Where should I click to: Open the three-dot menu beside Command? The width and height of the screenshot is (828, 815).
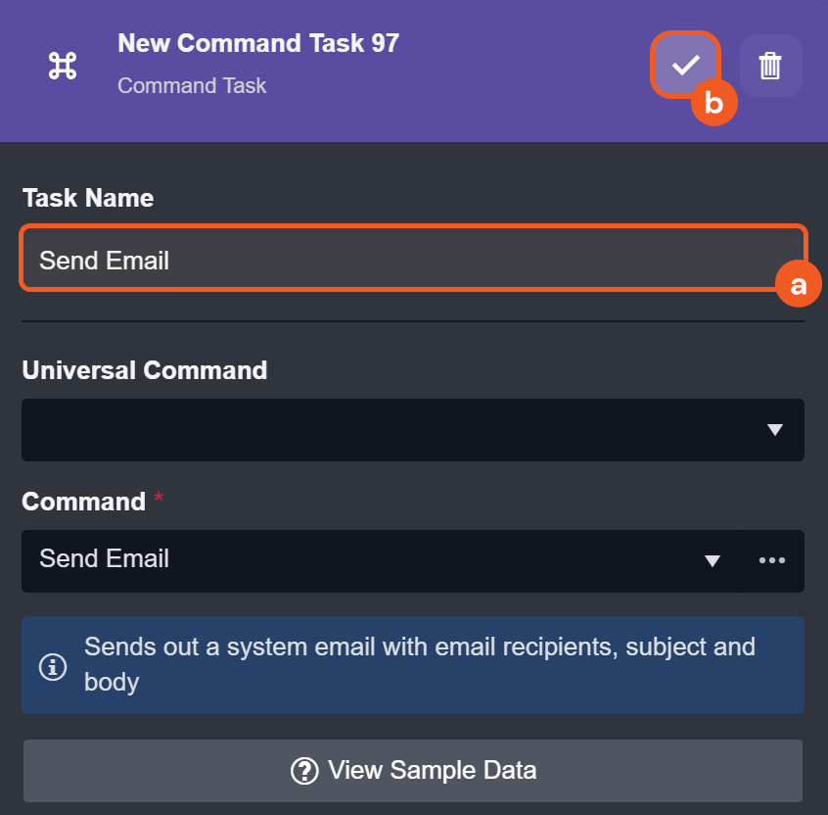tap(772, 560)
